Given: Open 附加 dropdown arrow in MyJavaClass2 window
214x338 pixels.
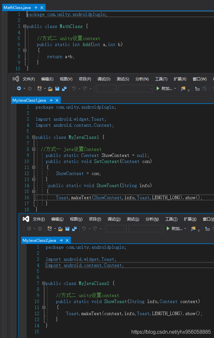Looking at the screenshot, I should click(185, 229).
